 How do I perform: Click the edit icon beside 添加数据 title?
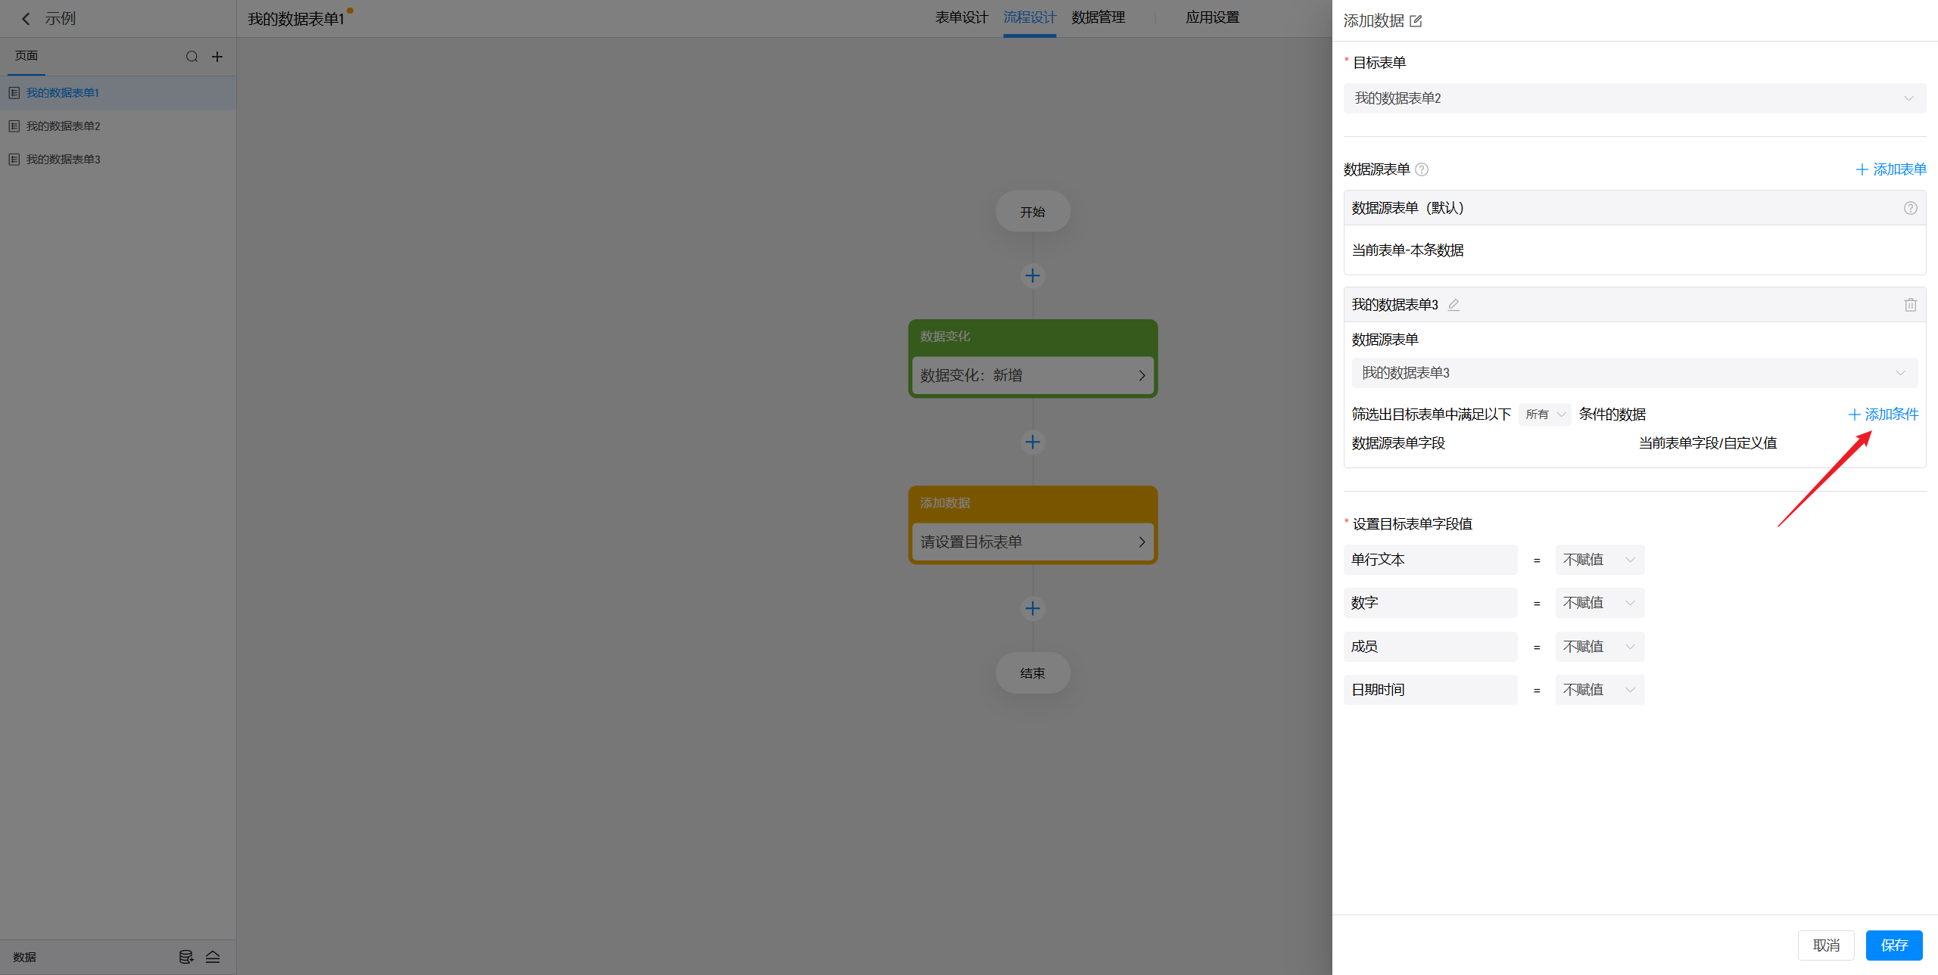(1416, 21)
